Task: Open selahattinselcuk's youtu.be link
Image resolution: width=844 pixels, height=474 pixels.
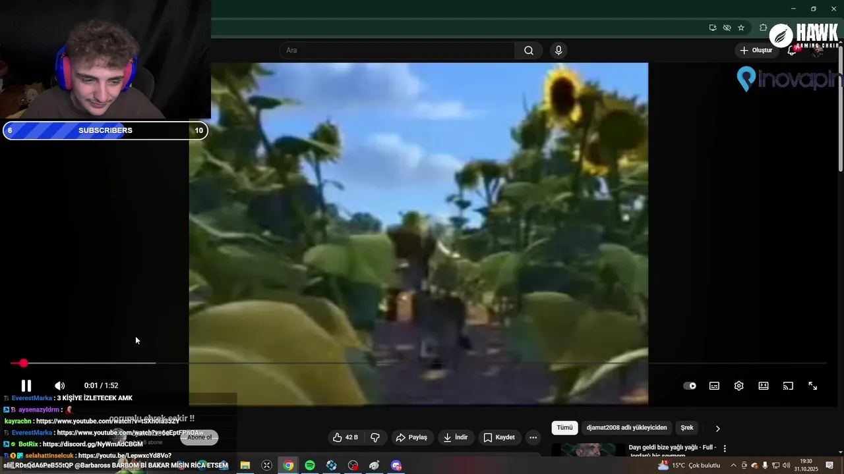Action: [x=125, y=456]
